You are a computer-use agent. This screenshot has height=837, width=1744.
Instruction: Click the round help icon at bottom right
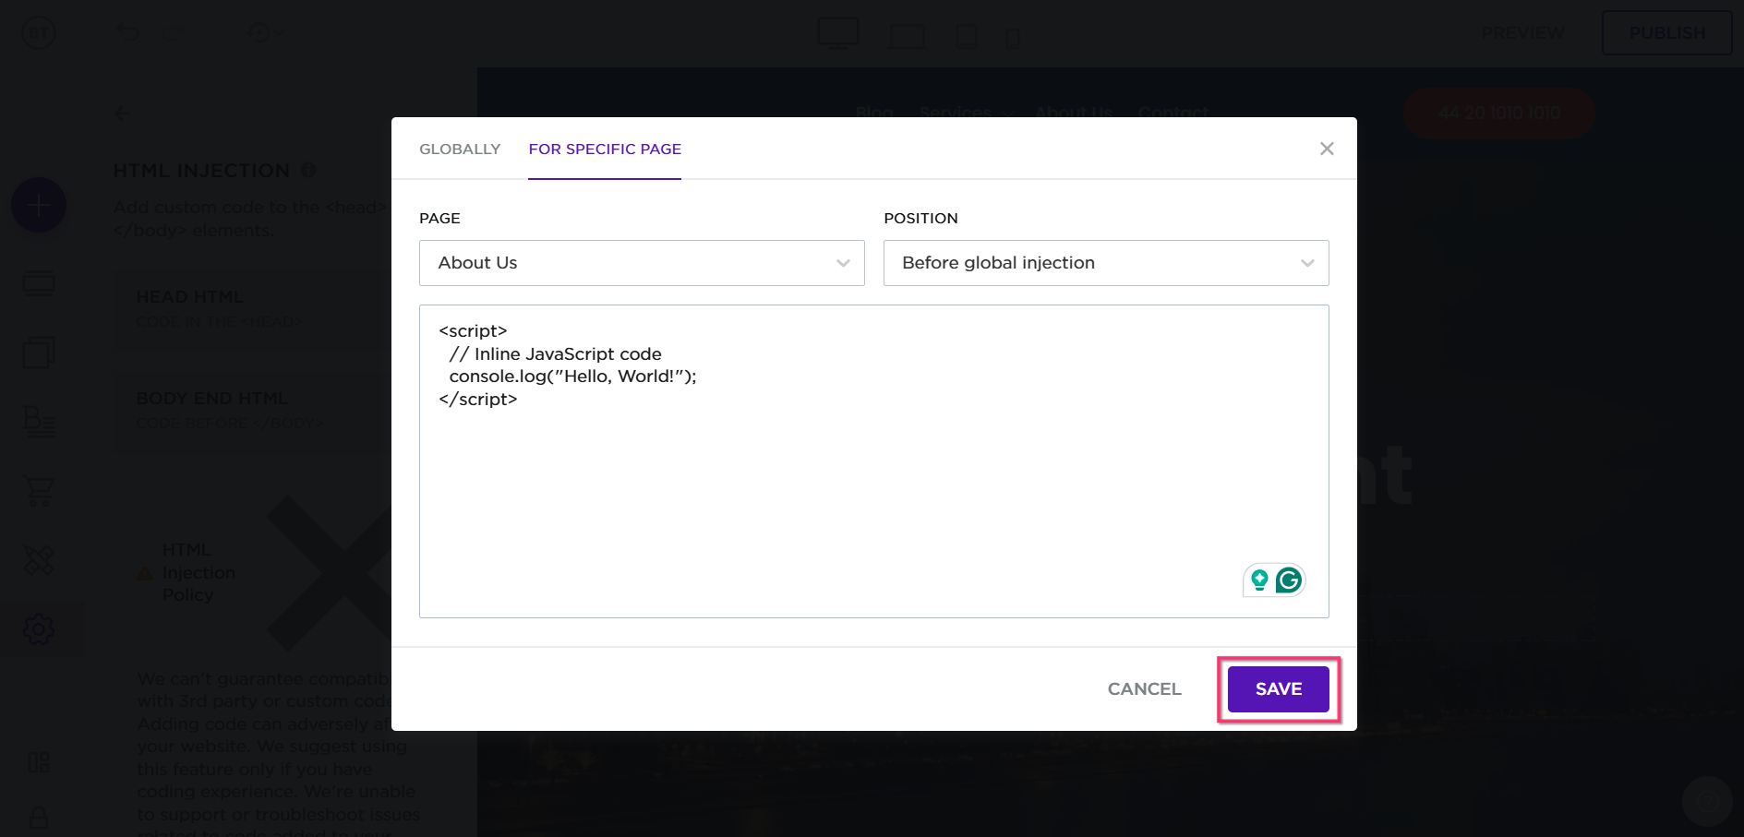coord(1707,802)
